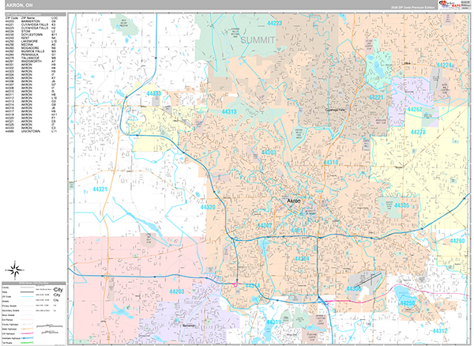Select the MEDINA row in the ZIP index

(31, 44)
